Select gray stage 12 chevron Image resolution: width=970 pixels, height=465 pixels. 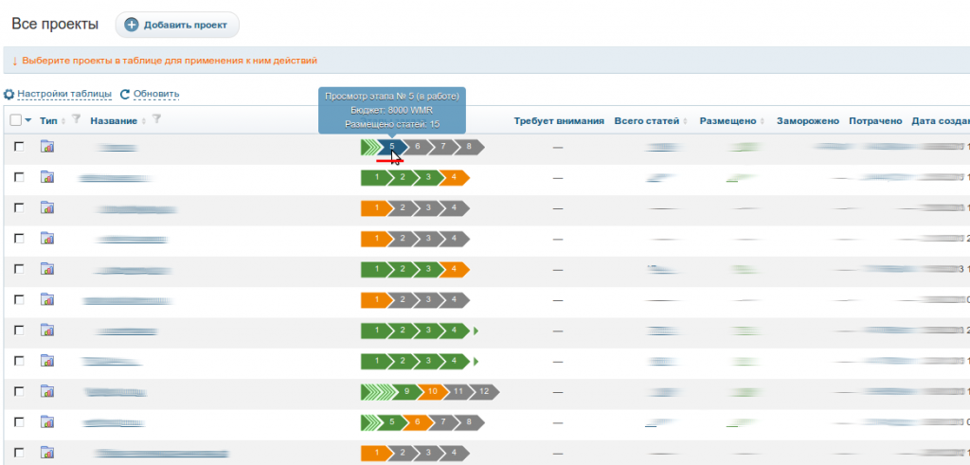484,391
